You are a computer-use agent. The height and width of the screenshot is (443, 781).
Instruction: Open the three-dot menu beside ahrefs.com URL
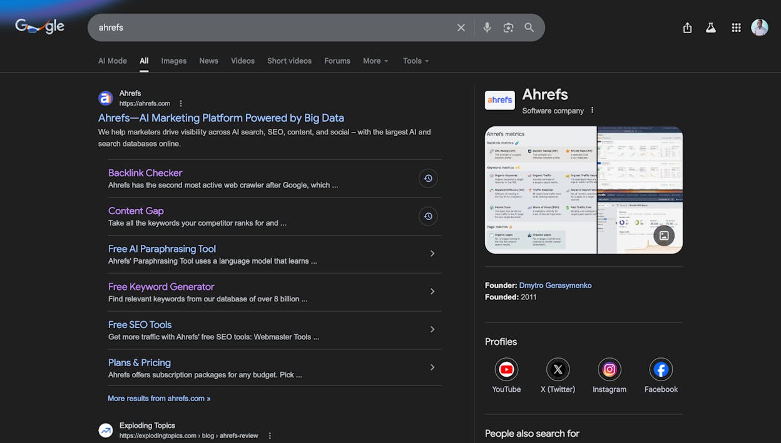point(181,104)
